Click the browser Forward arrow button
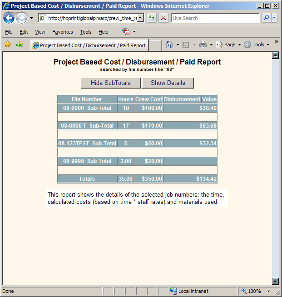Viewport: 282px width, 297px height. tap(21, 18)
